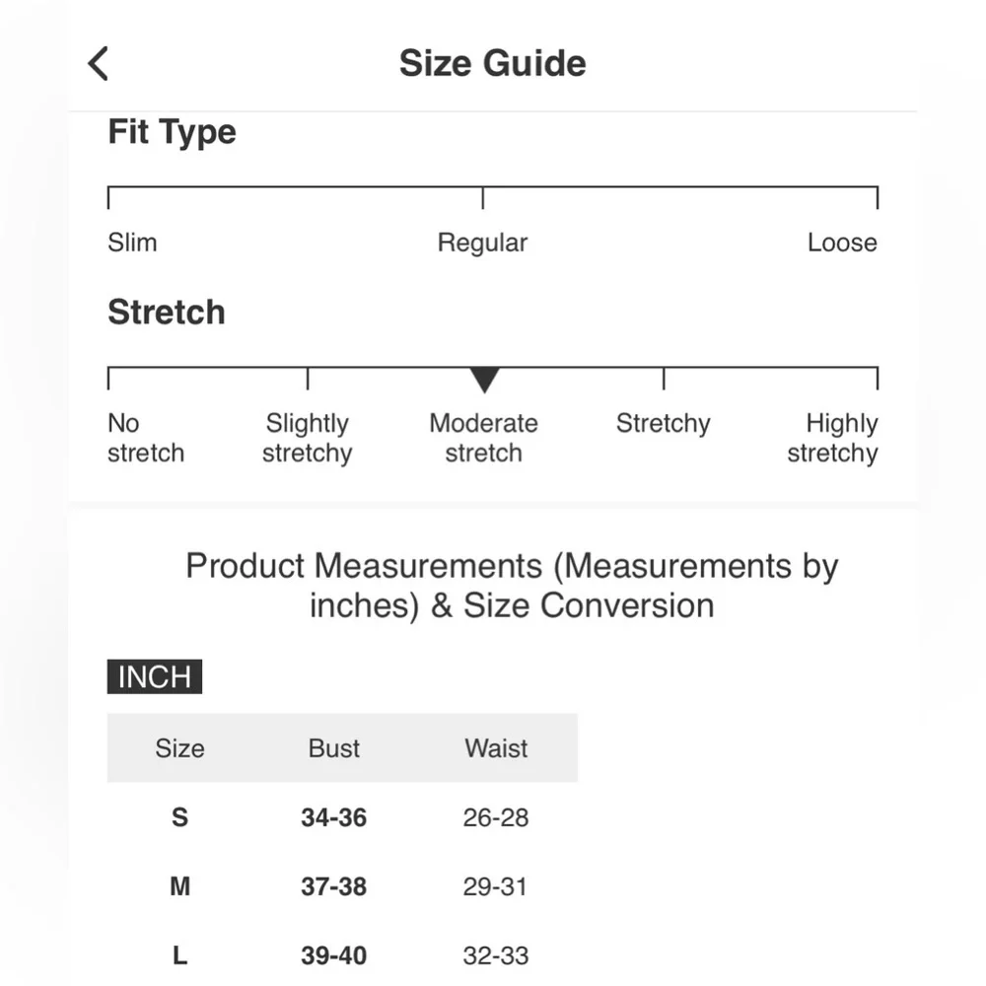Select the INCH unit toggle
Viewport: 986px width, 986px height.
155,677
